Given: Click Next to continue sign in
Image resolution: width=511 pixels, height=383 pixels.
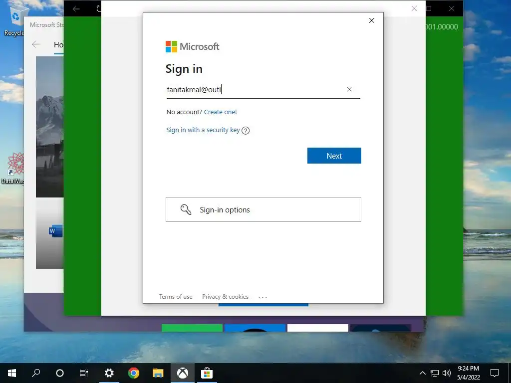Looking at the screenshot, I should 334,156.
